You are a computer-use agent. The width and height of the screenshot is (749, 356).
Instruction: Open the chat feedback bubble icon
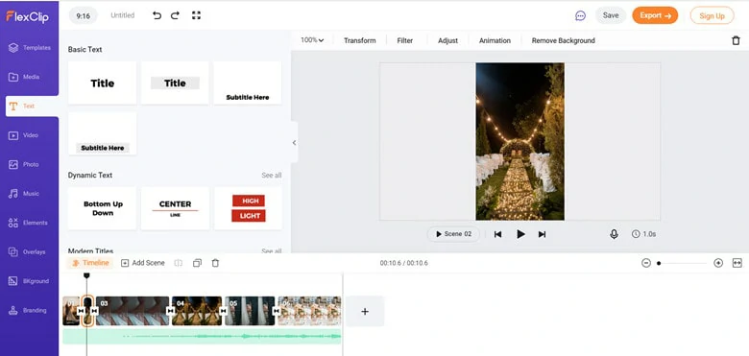[580, 15]
